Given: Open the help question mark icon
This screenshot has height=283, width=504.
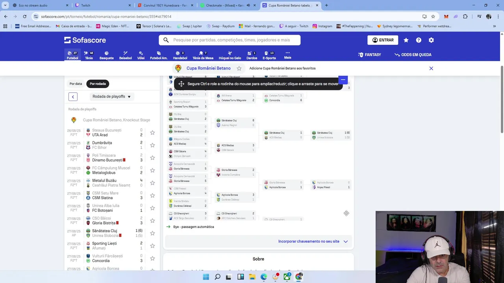Looking at the screenshot, I should [419, 40].
